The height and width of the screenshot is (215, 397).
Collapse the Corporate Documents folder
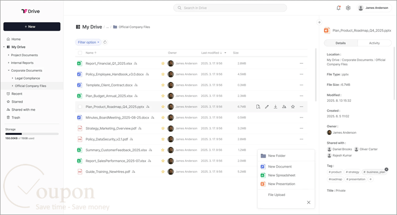click(8, 71)
